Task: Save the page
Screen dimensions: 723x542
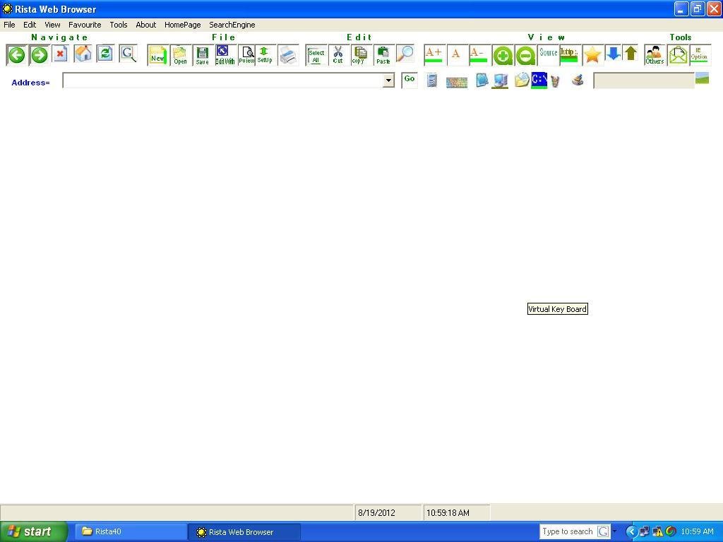Action: click(203, 55)
